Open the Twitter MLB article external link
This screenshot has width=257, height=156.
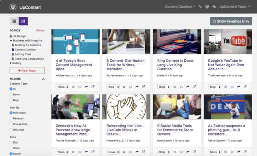tap(245, 152)
